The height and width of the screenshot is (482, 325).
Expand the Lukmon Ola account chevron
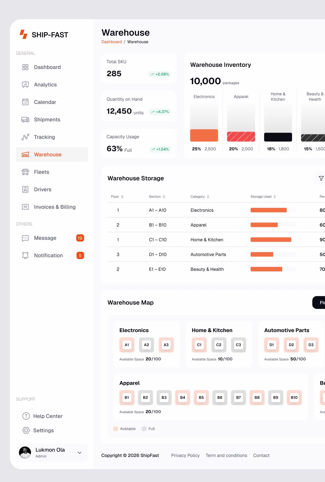tap(79, 452)
